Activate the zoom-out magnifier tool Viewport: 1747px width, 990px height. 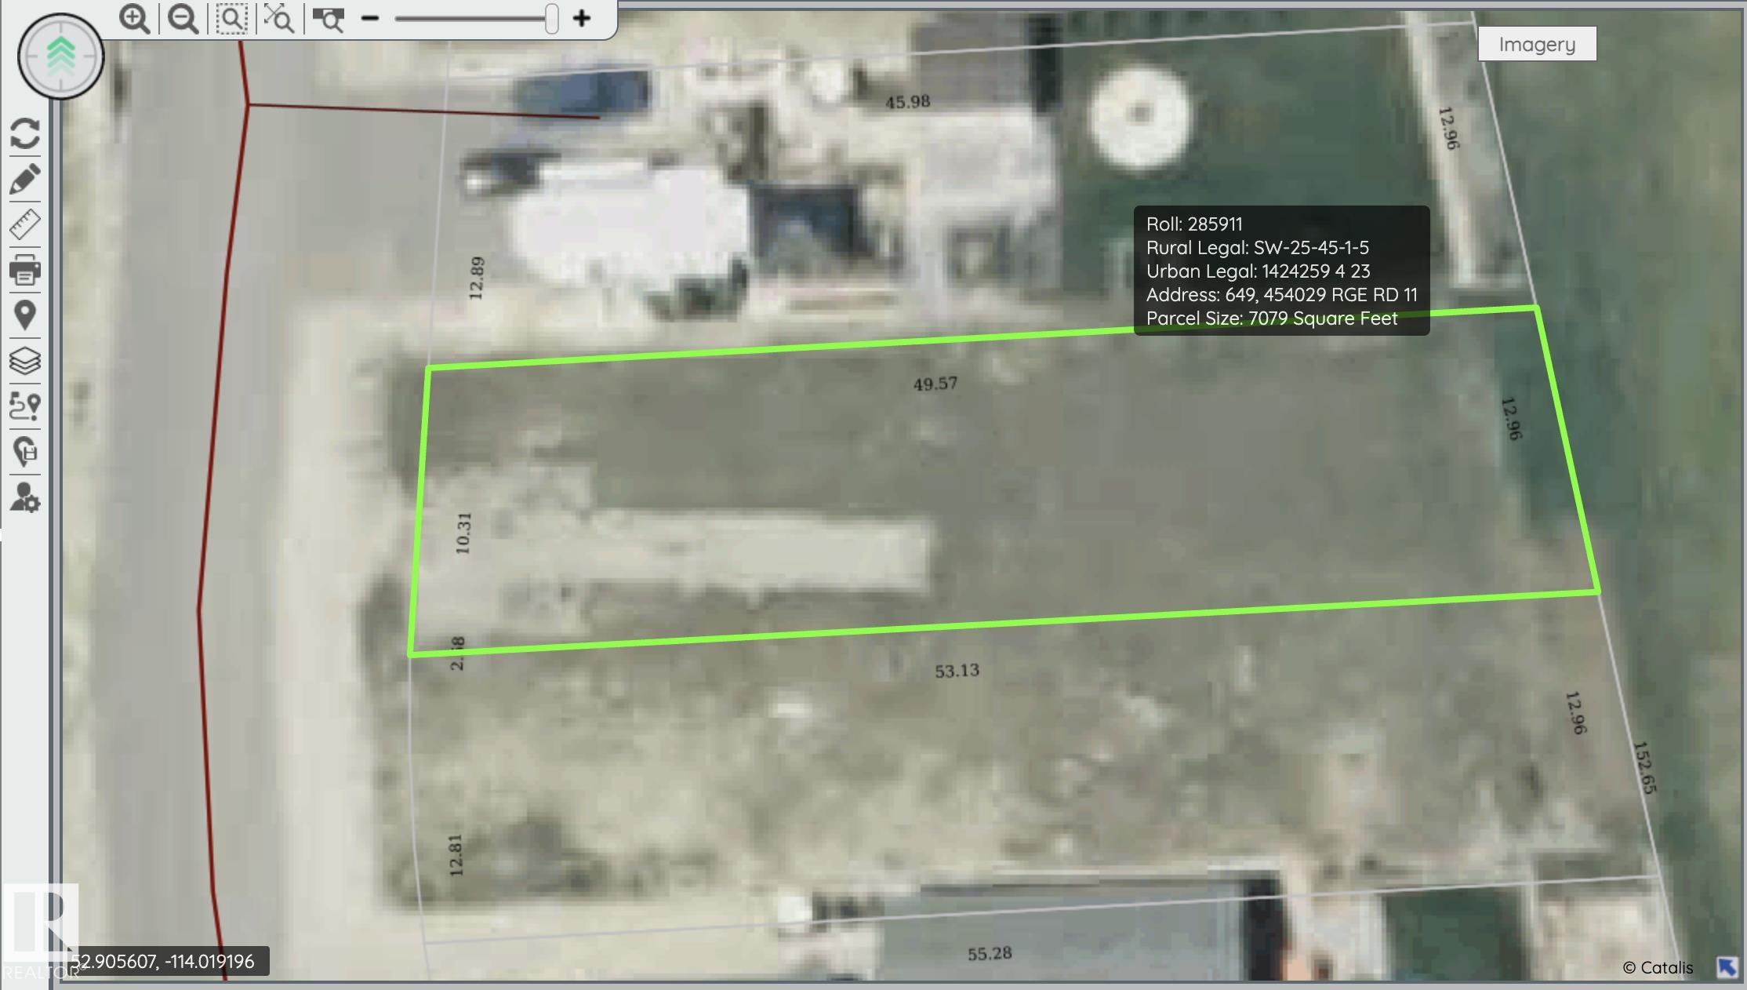click(x=183, y=20)
